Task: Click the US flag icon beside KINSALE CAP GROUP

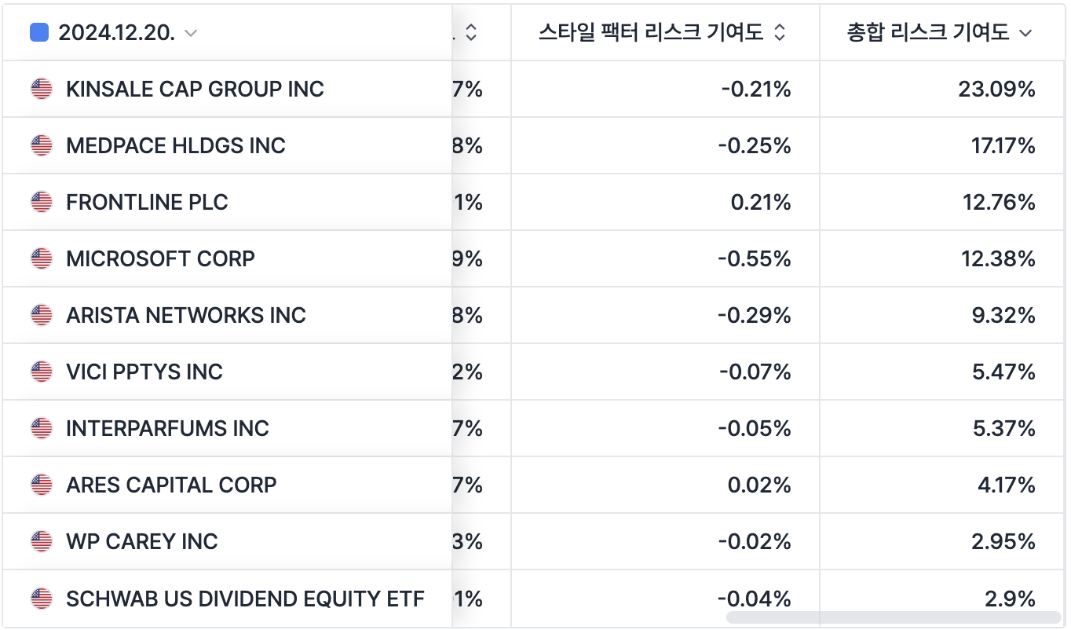Action: (41, 89)
